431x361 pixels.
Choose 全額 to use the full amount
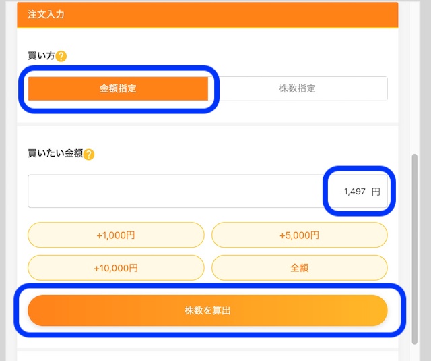[x=299, y=268]
